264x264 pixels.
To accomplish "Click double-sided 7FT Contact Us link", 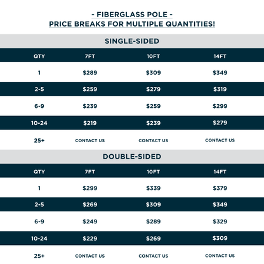I will point(90,256).
